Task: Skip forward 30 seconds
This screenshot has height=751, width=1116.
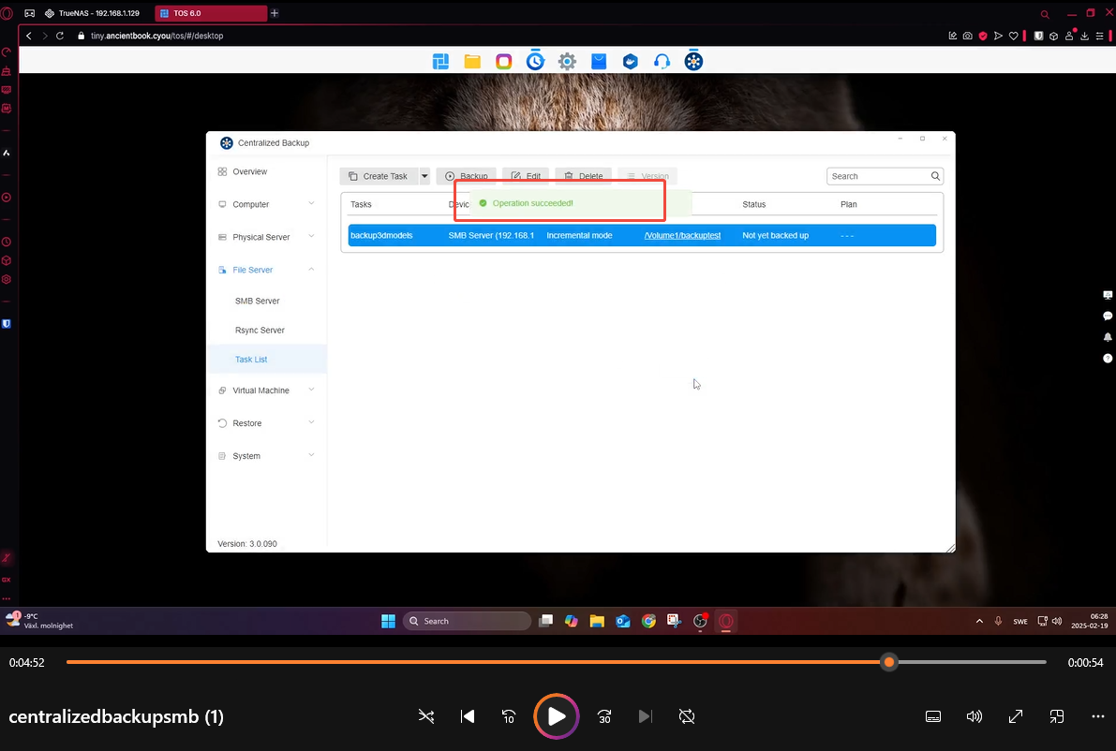Action: tap(604, 716)
